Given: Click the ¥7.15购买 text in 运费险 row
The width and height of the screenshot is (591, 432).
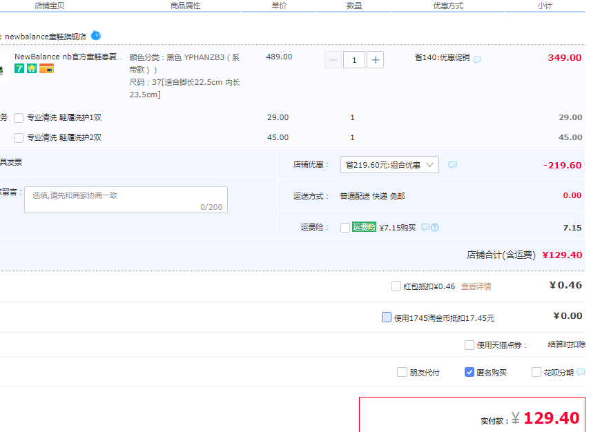Looking at the screenshot, I should 398,228.
